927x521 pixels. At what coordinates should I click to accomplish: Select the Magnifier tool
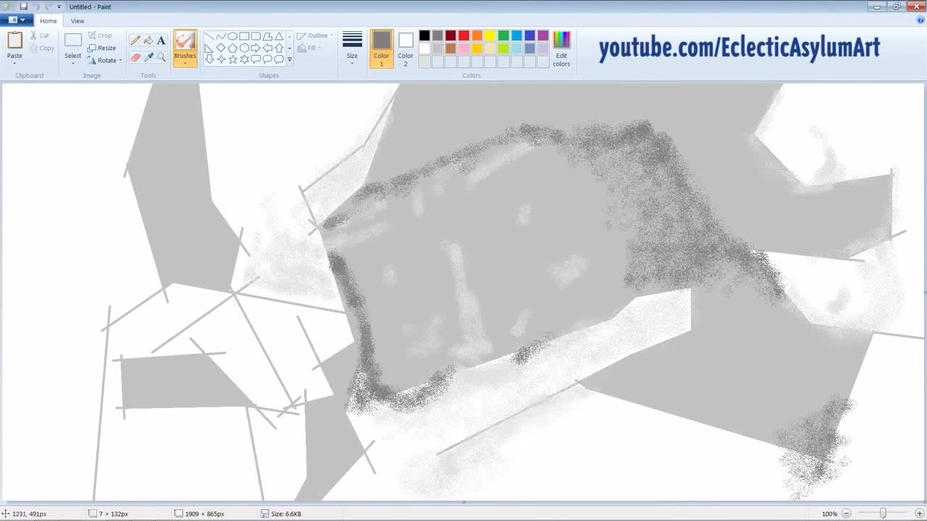162,57
